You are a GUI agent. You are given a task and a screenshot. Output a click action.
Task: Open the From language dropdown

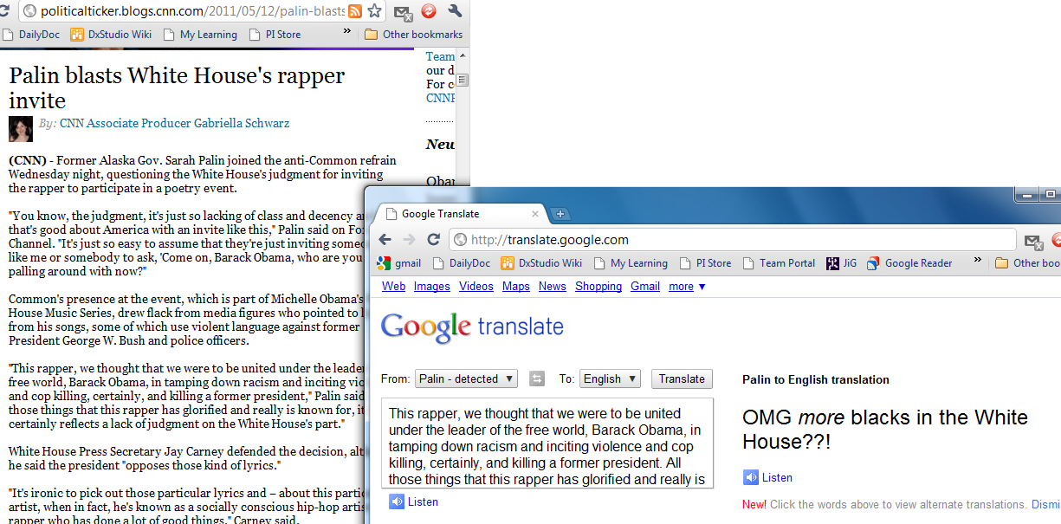point(466,378)
